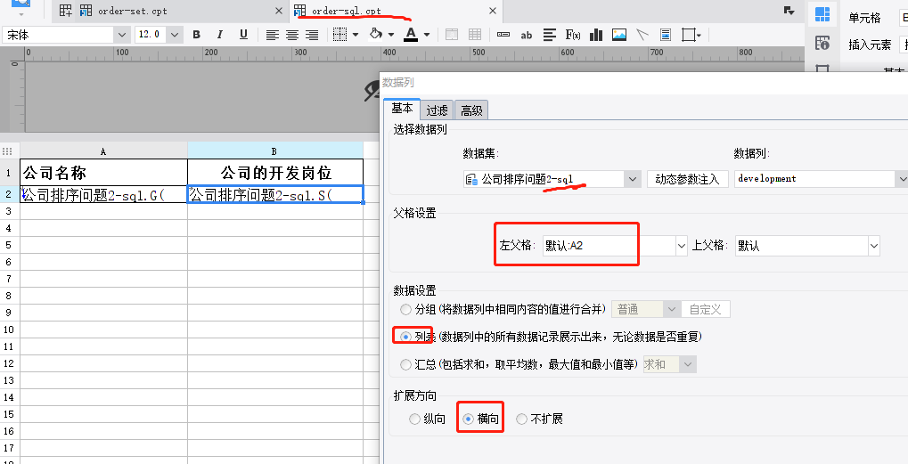This screenshot has height=464, width=908.
Task: Open the cell attributes panel icon
Action: [822, 14]
